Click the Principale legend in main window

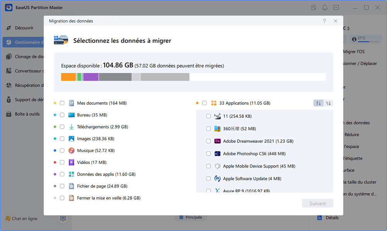(191, 217)
